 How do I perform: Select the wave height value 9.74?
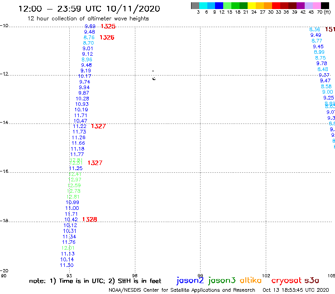(x=85, y=82)
